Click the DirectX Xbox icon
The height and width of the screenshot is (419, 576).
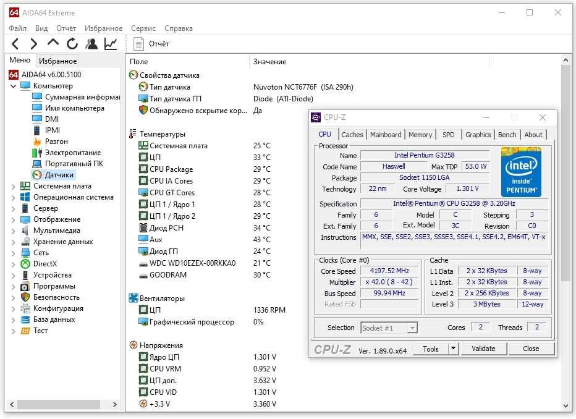click(x=25, y=264)
